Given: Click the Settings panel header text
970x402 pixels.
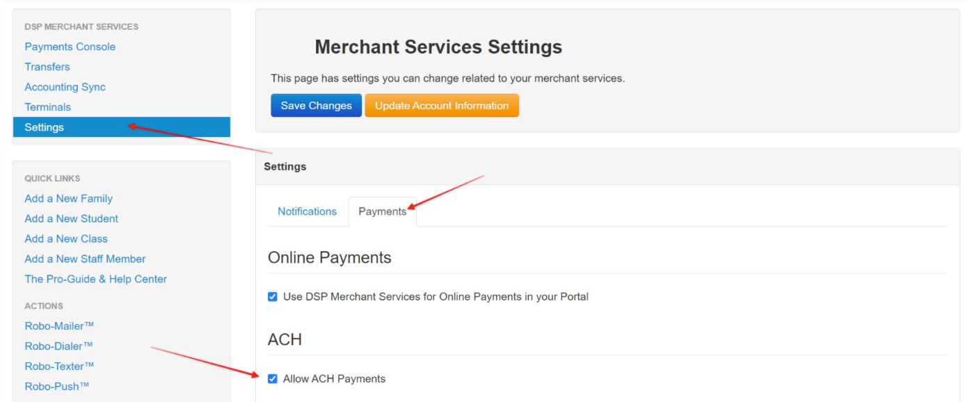Looking at the screenshot, I should (x=285, y=166).
